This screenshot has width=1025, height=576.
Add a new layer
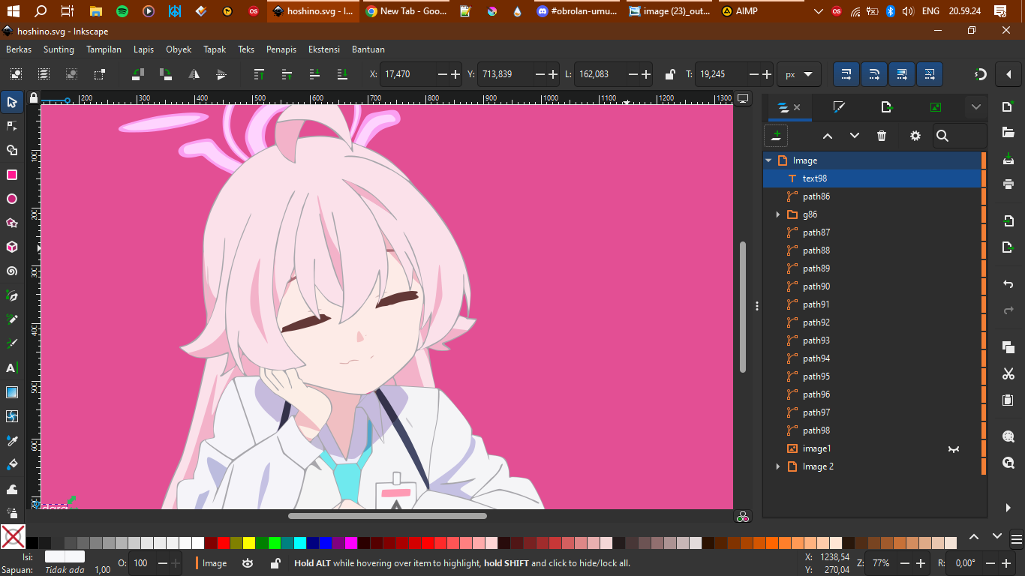tap(776, 136)
